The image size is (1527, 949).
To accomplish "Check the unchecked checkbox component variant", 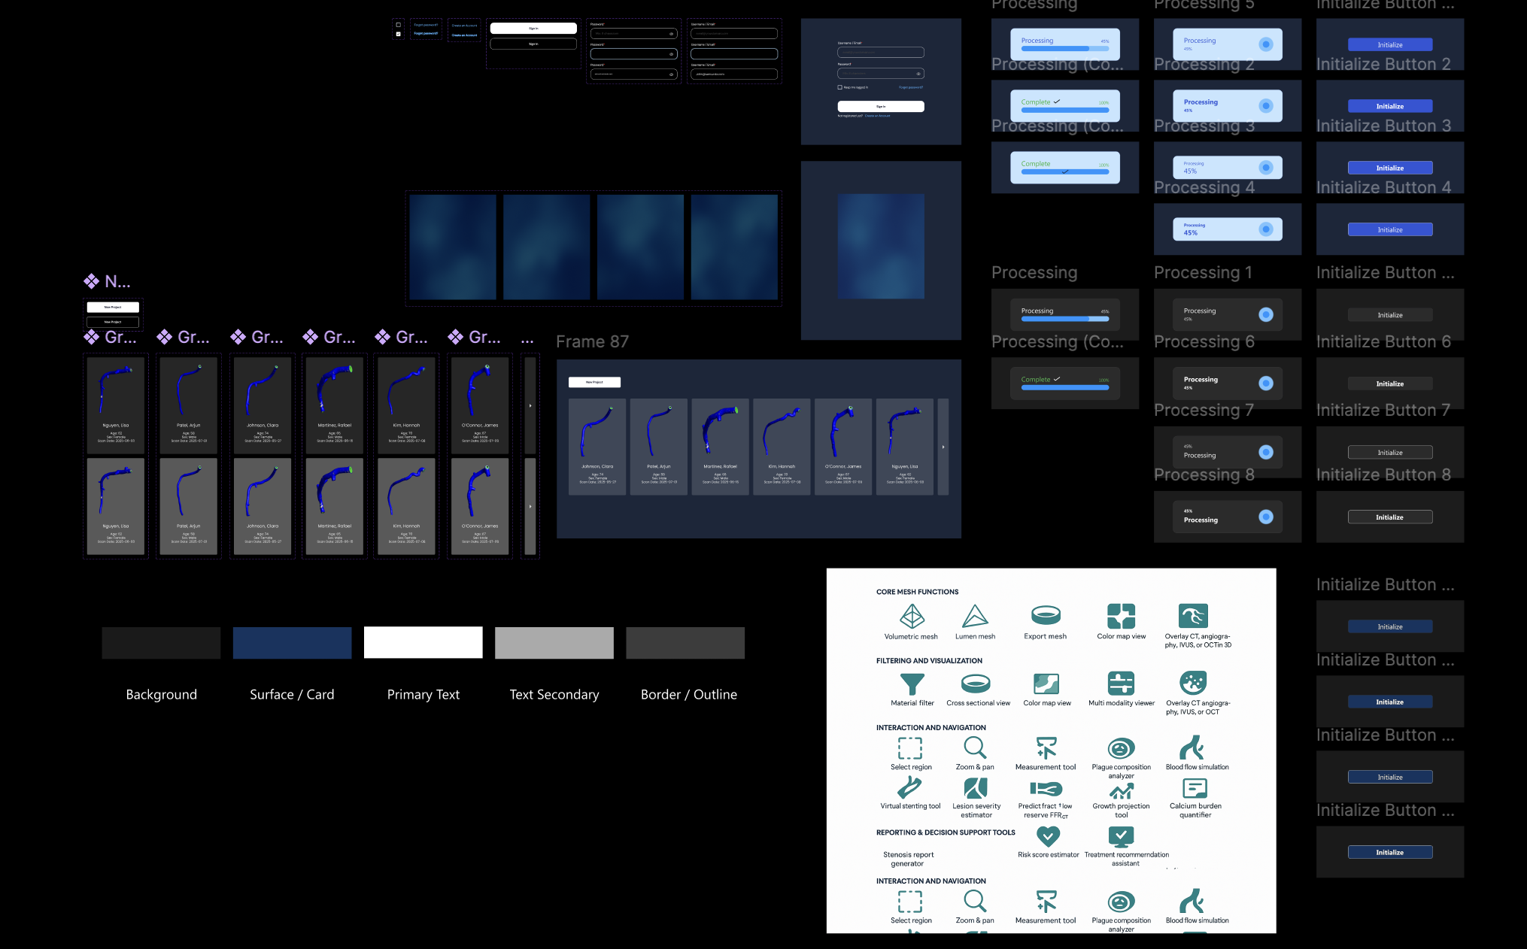I will tap(398, 25).
